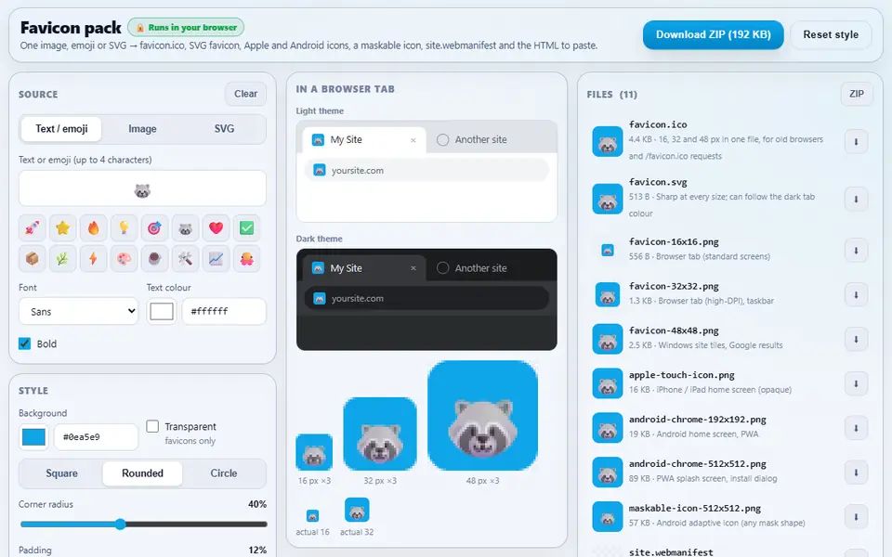Click the Reset style button
The width and height of the screenshot is (892, 557).
click(831, 34)
